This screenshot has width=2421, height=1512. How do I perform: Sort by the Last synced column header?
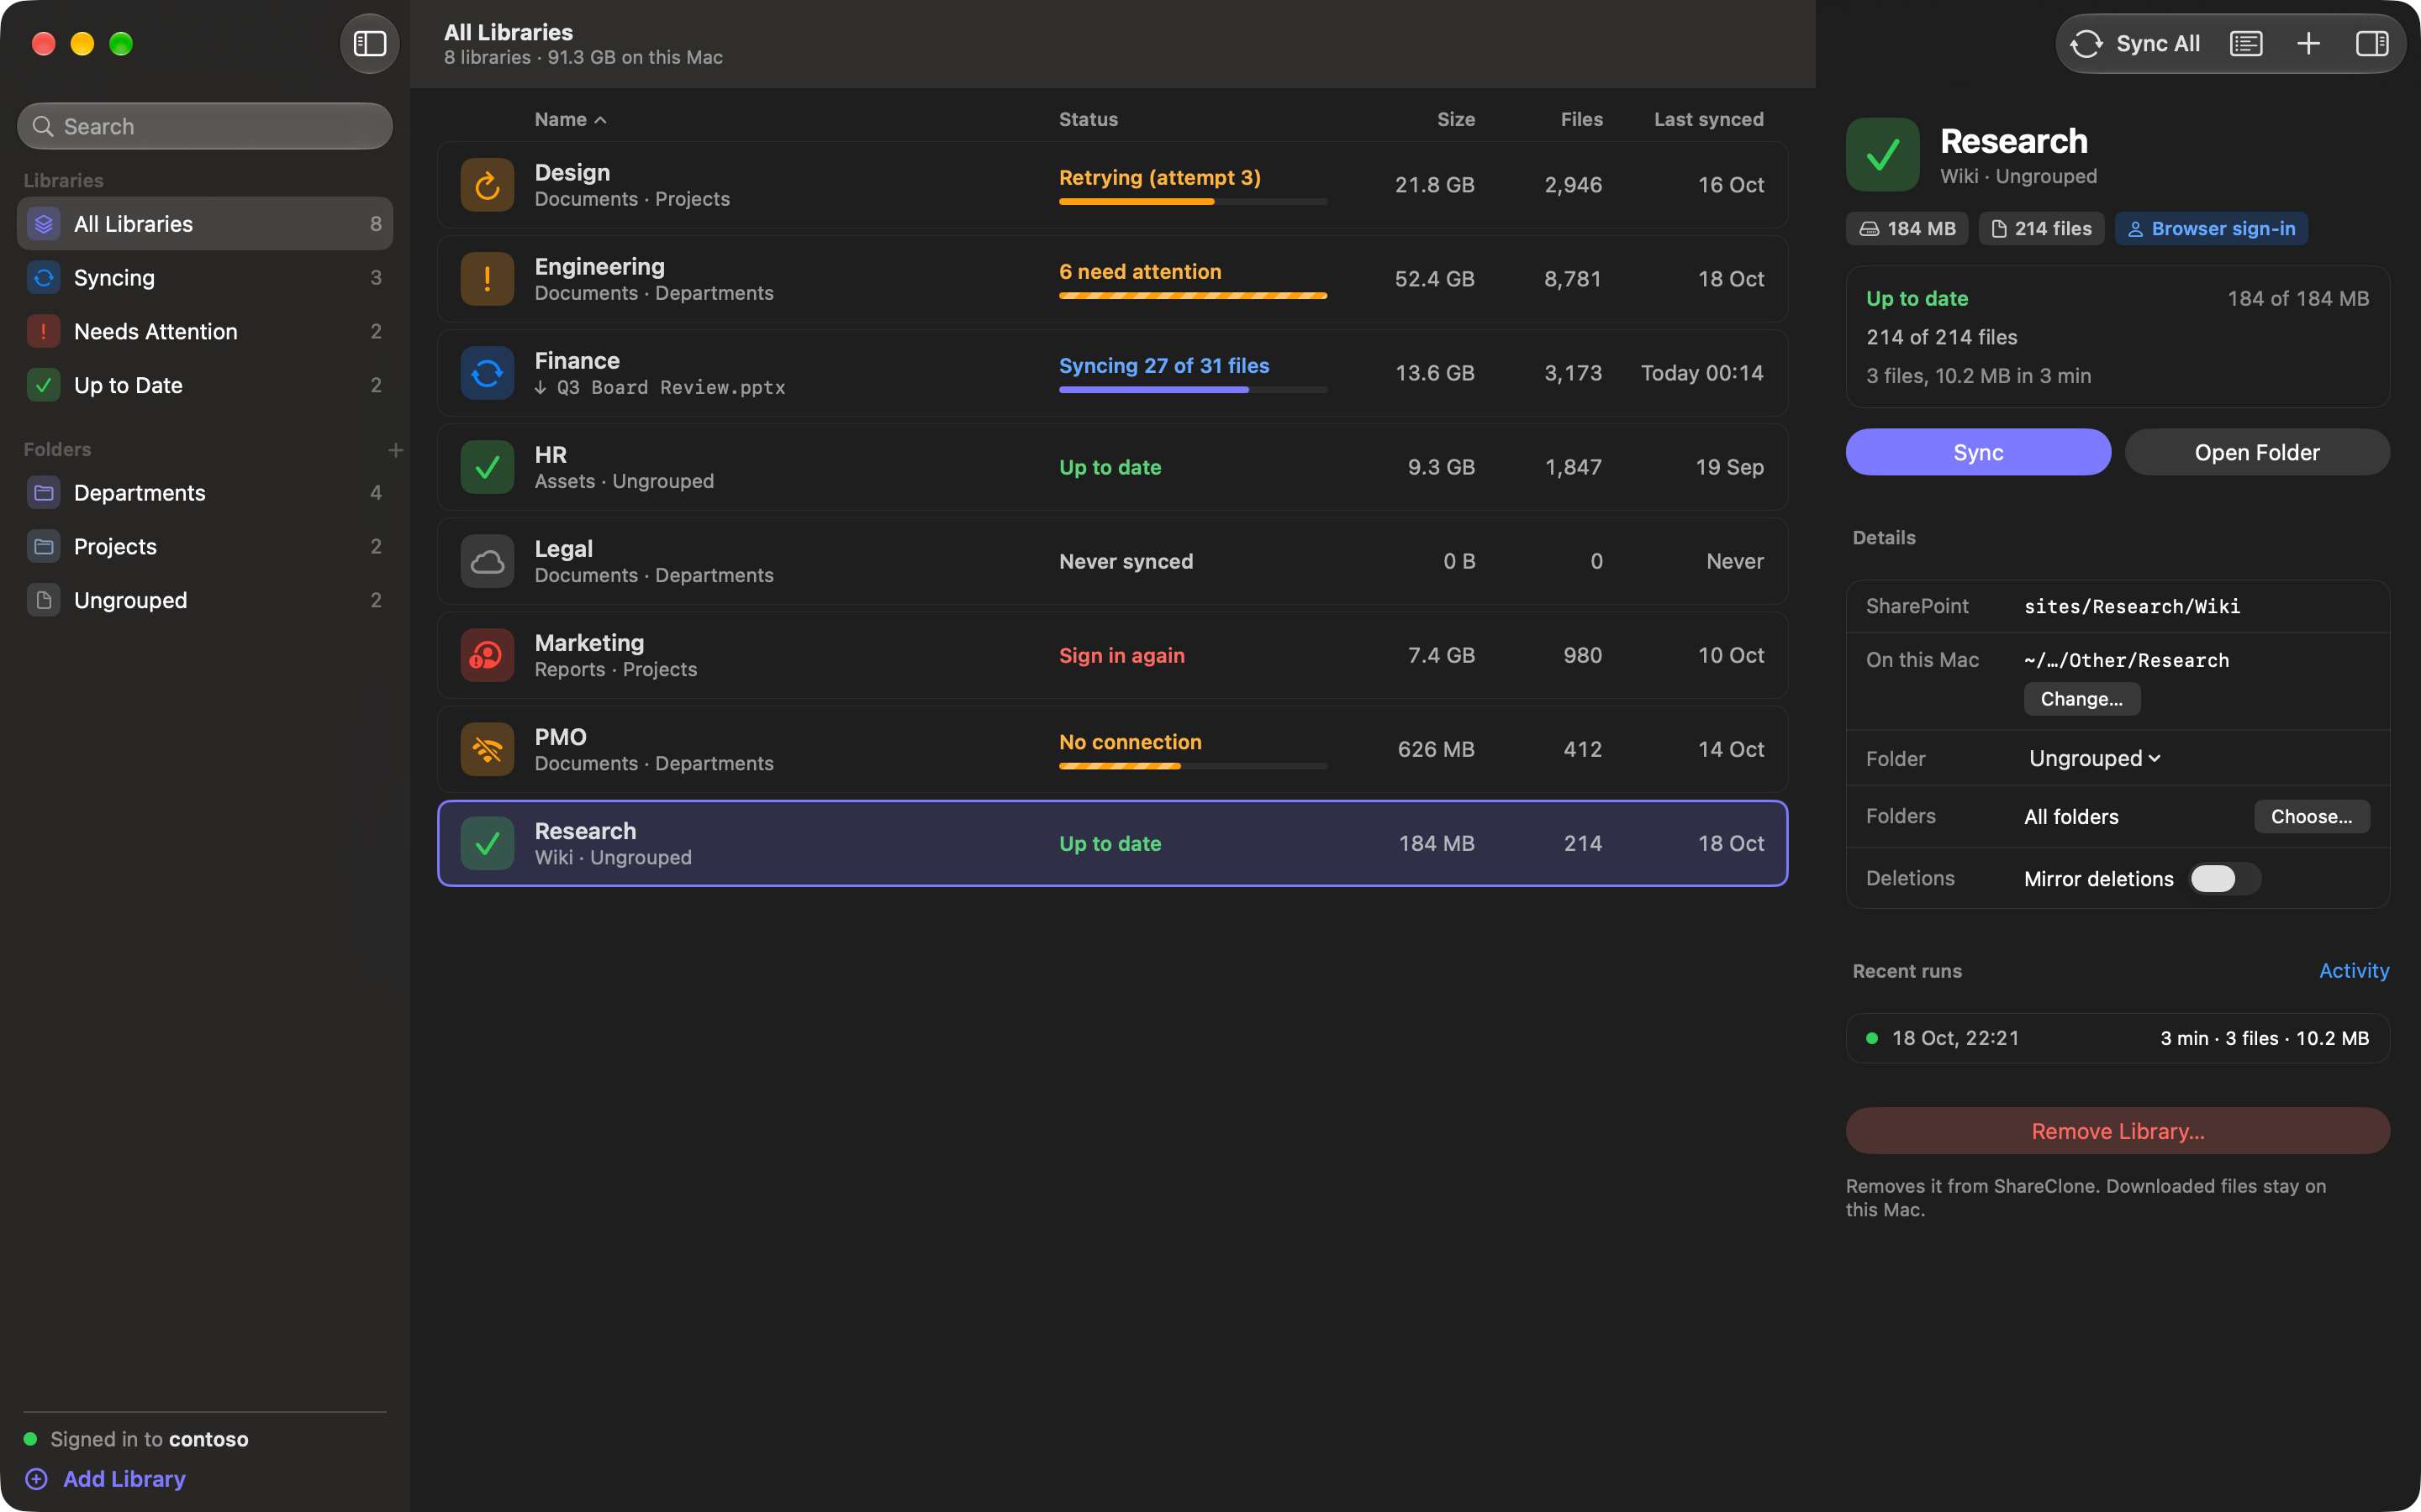(1709, 119)
